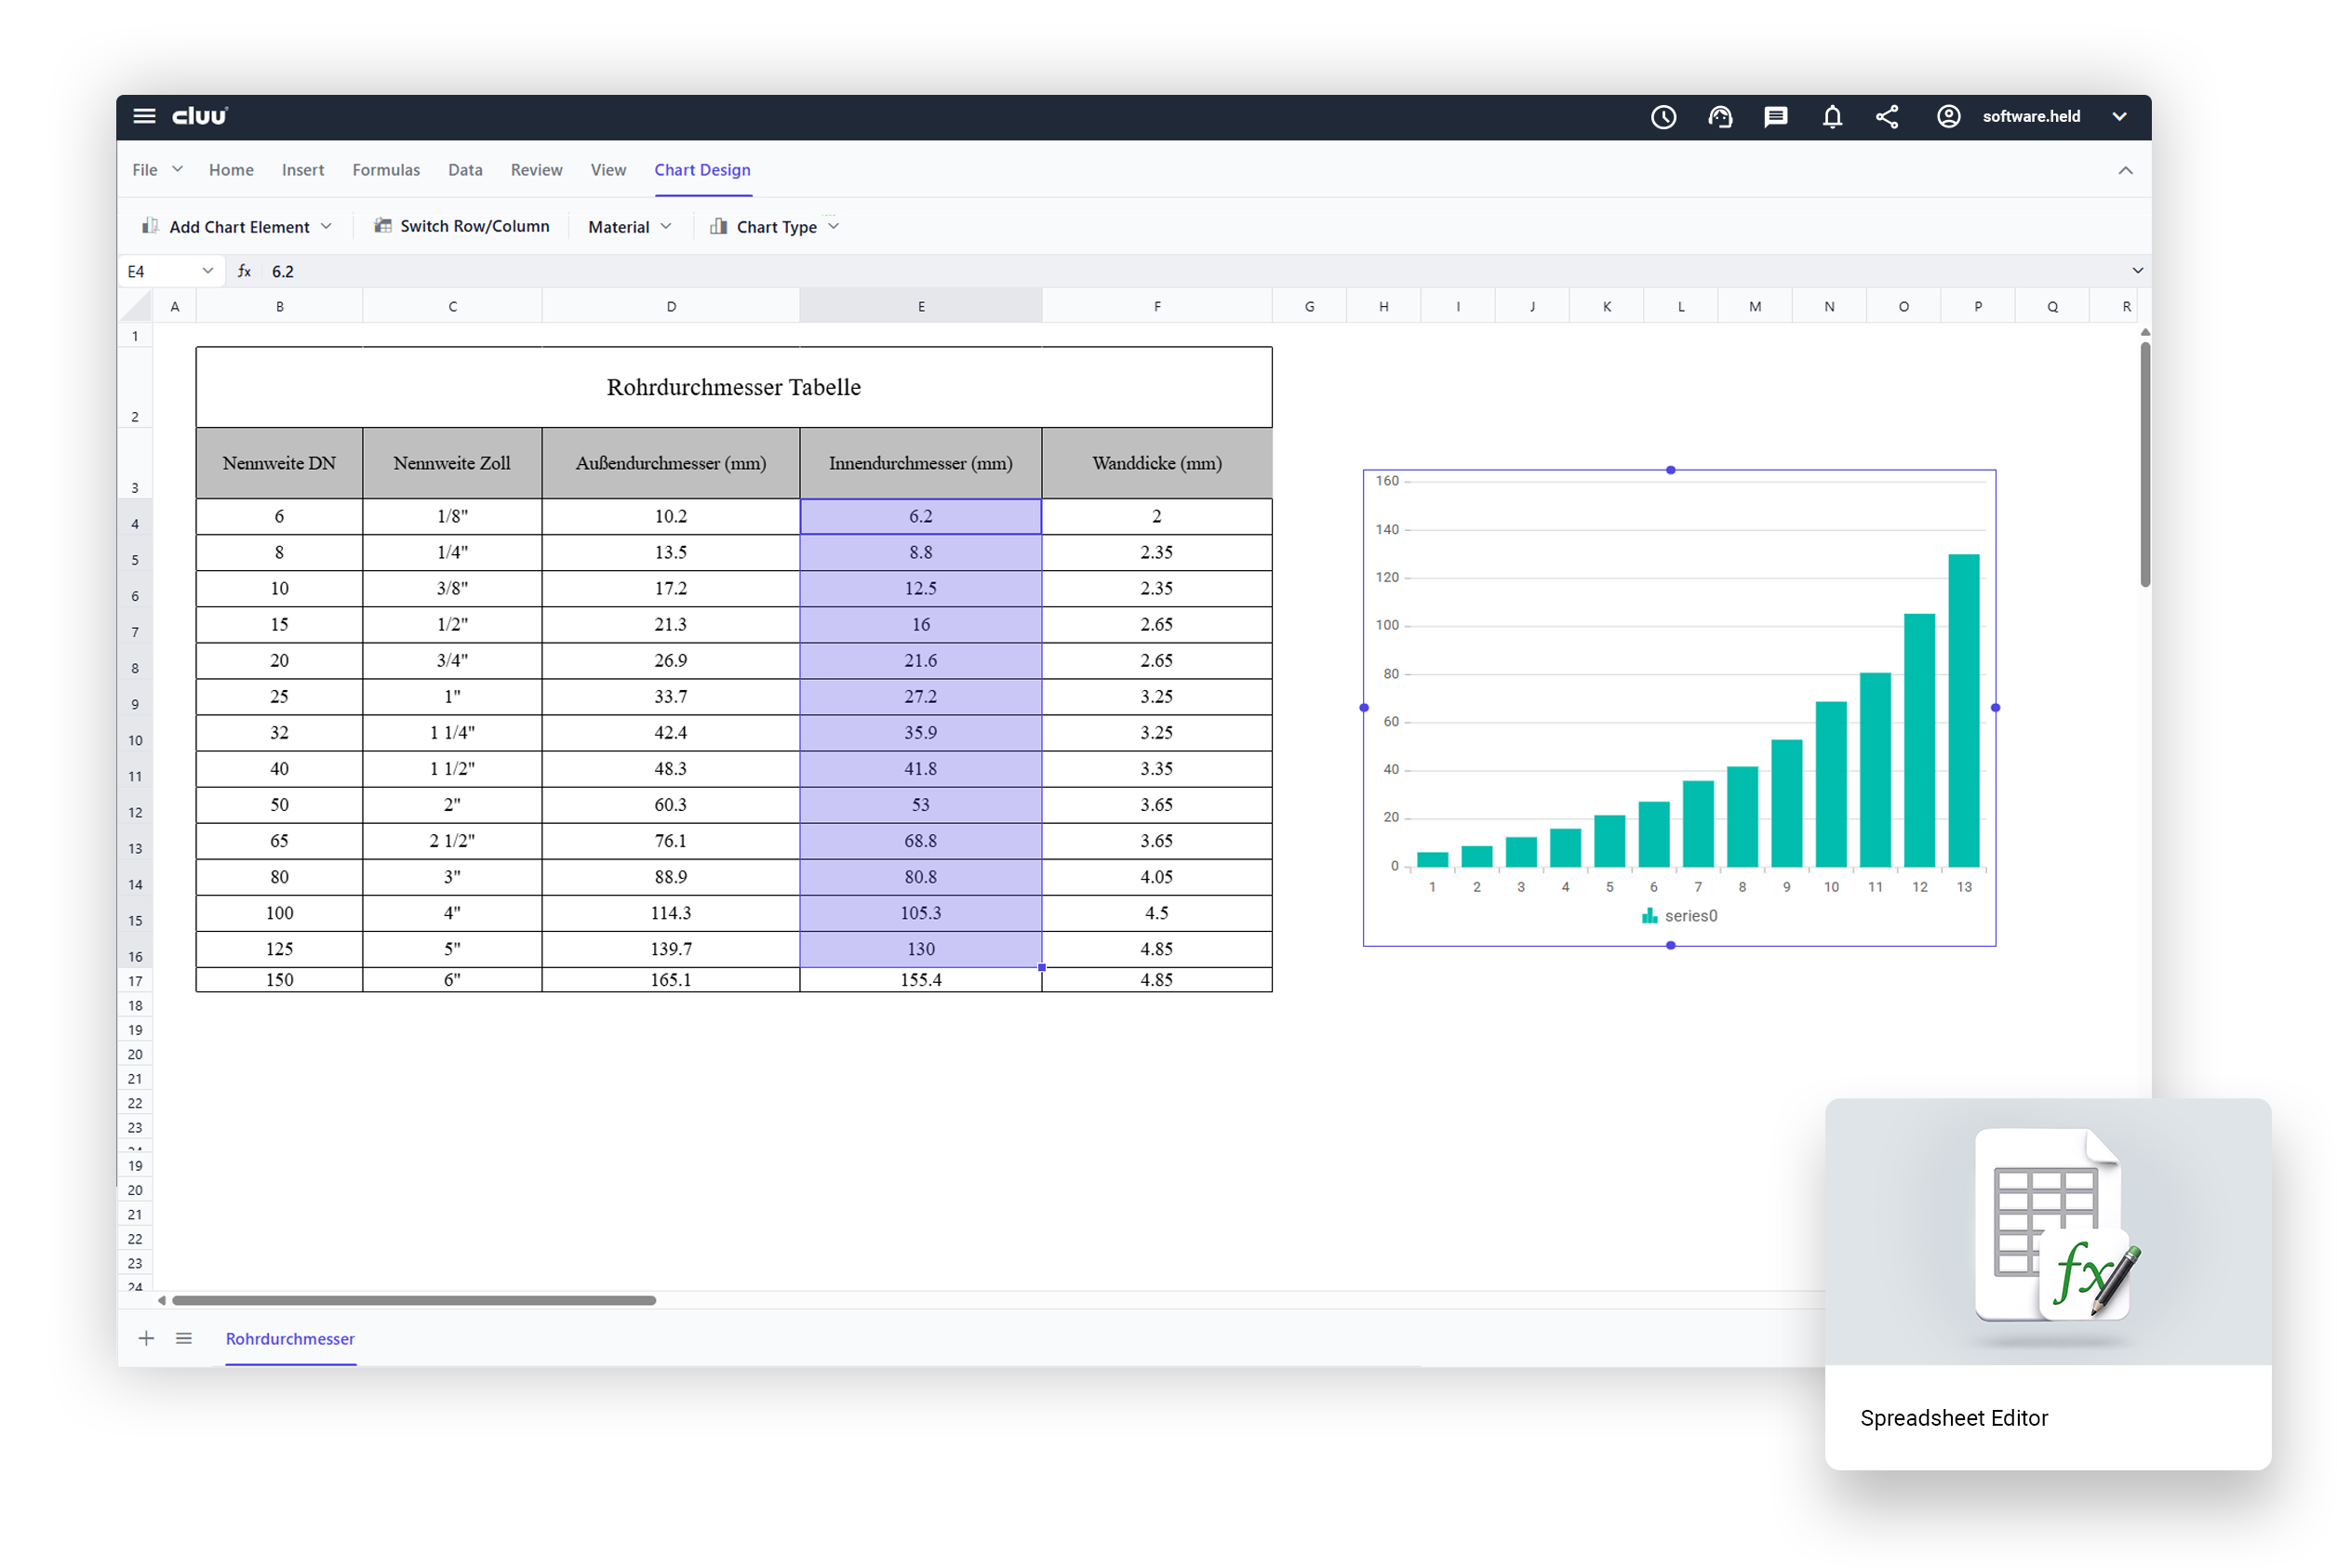
Task: Open the notifications bell
Action: coord(1832,117)
